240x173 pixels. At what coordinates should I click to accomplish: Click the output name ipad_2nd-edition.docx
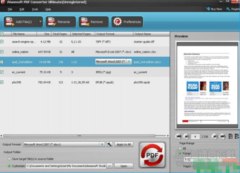click(x=147, y=62)
